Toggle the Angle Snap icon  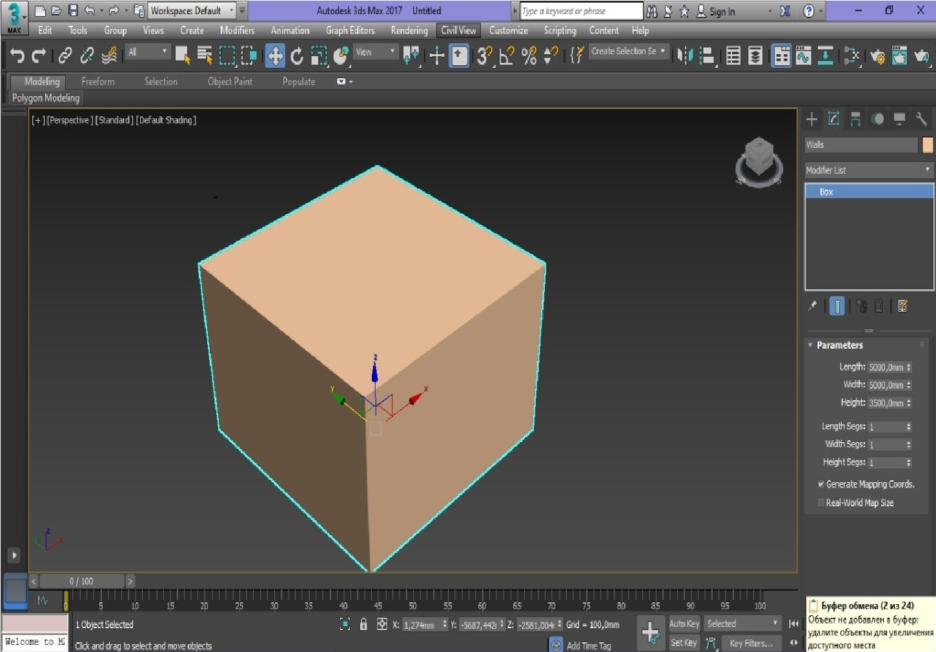507,56
